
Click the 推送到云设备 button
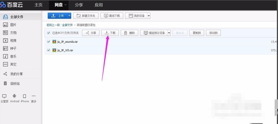154,33
